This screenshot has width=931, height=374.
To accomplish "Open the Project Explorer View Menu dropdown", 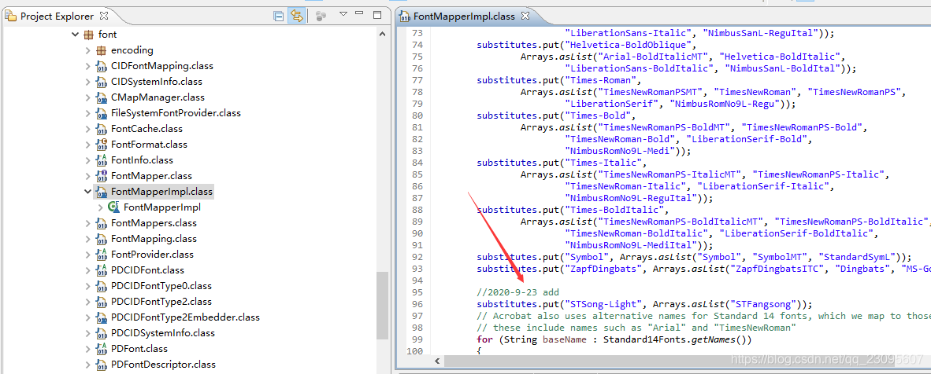I will [x=343, y=13].
